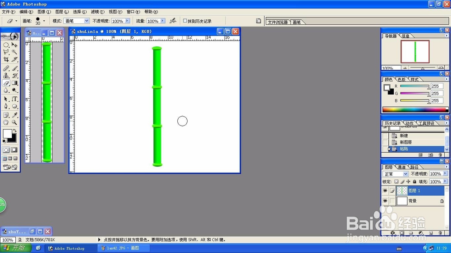451x253 pixels.
Task: Toggle lock transparent pixels in Layers panel
Action: (396, 181)
